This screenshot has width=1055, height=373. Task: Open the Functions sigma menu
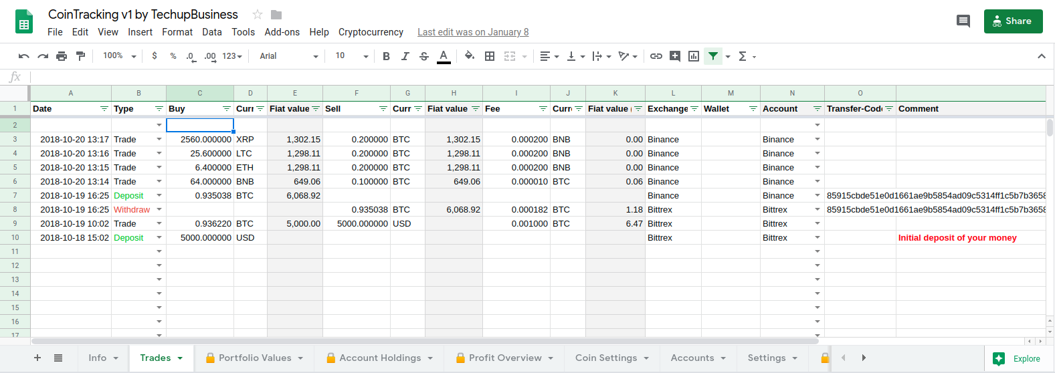(x=746, y=56)
